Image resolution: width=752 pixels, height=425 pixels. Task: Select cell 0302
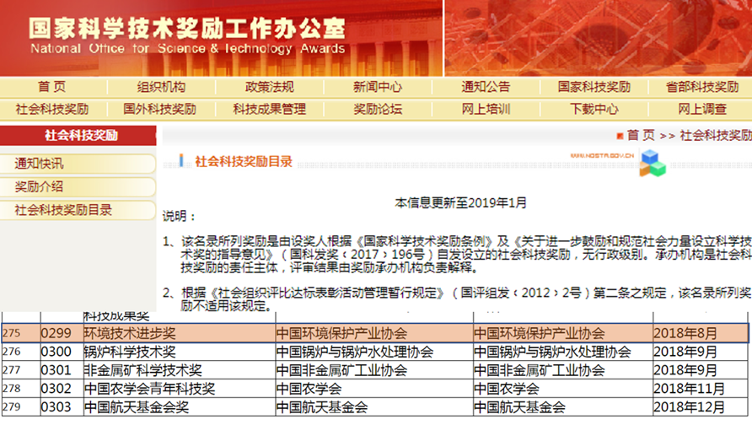[62, 389]
